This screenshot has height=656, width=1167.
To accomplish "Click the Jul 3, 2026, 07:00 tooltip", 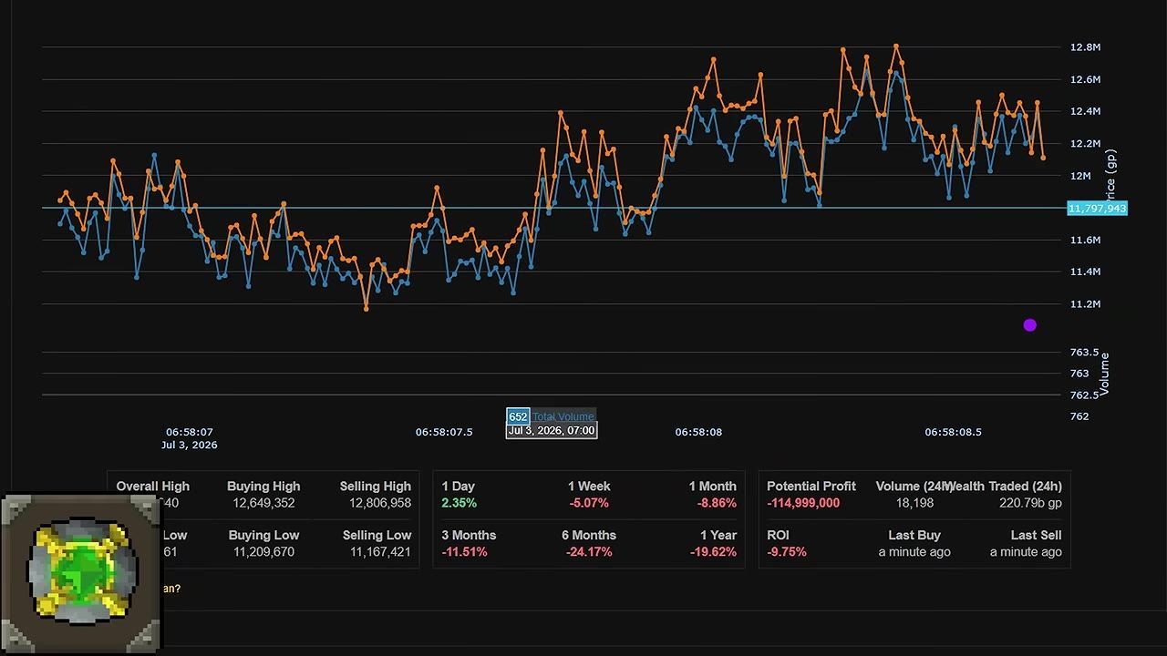I will [552, 431].
